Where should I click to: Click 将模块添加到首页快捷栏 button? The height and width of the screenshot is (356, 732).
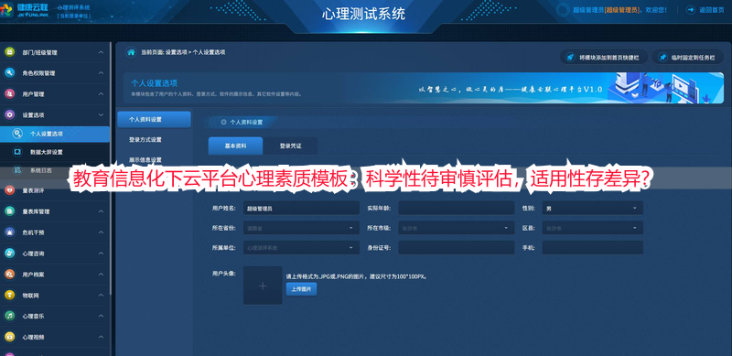(604, 58)
